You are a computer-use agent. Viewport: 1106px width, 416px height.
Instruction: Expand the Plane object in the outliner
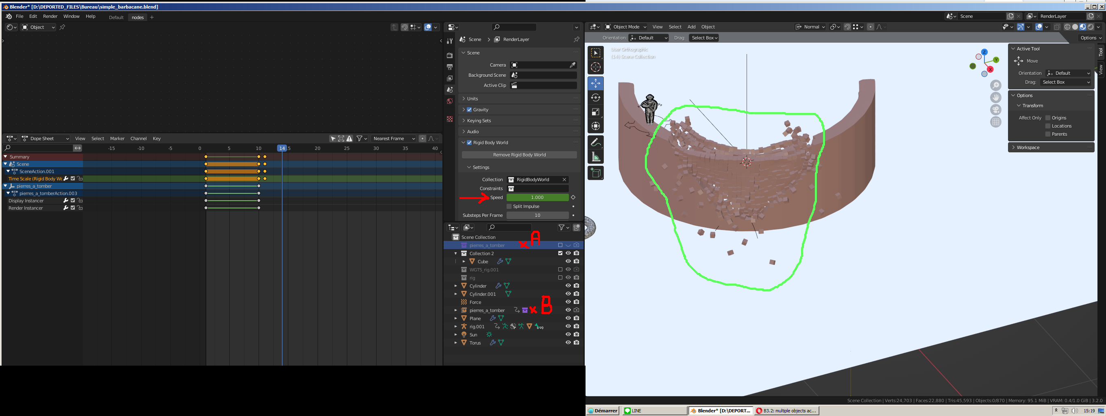pos(455,318)
